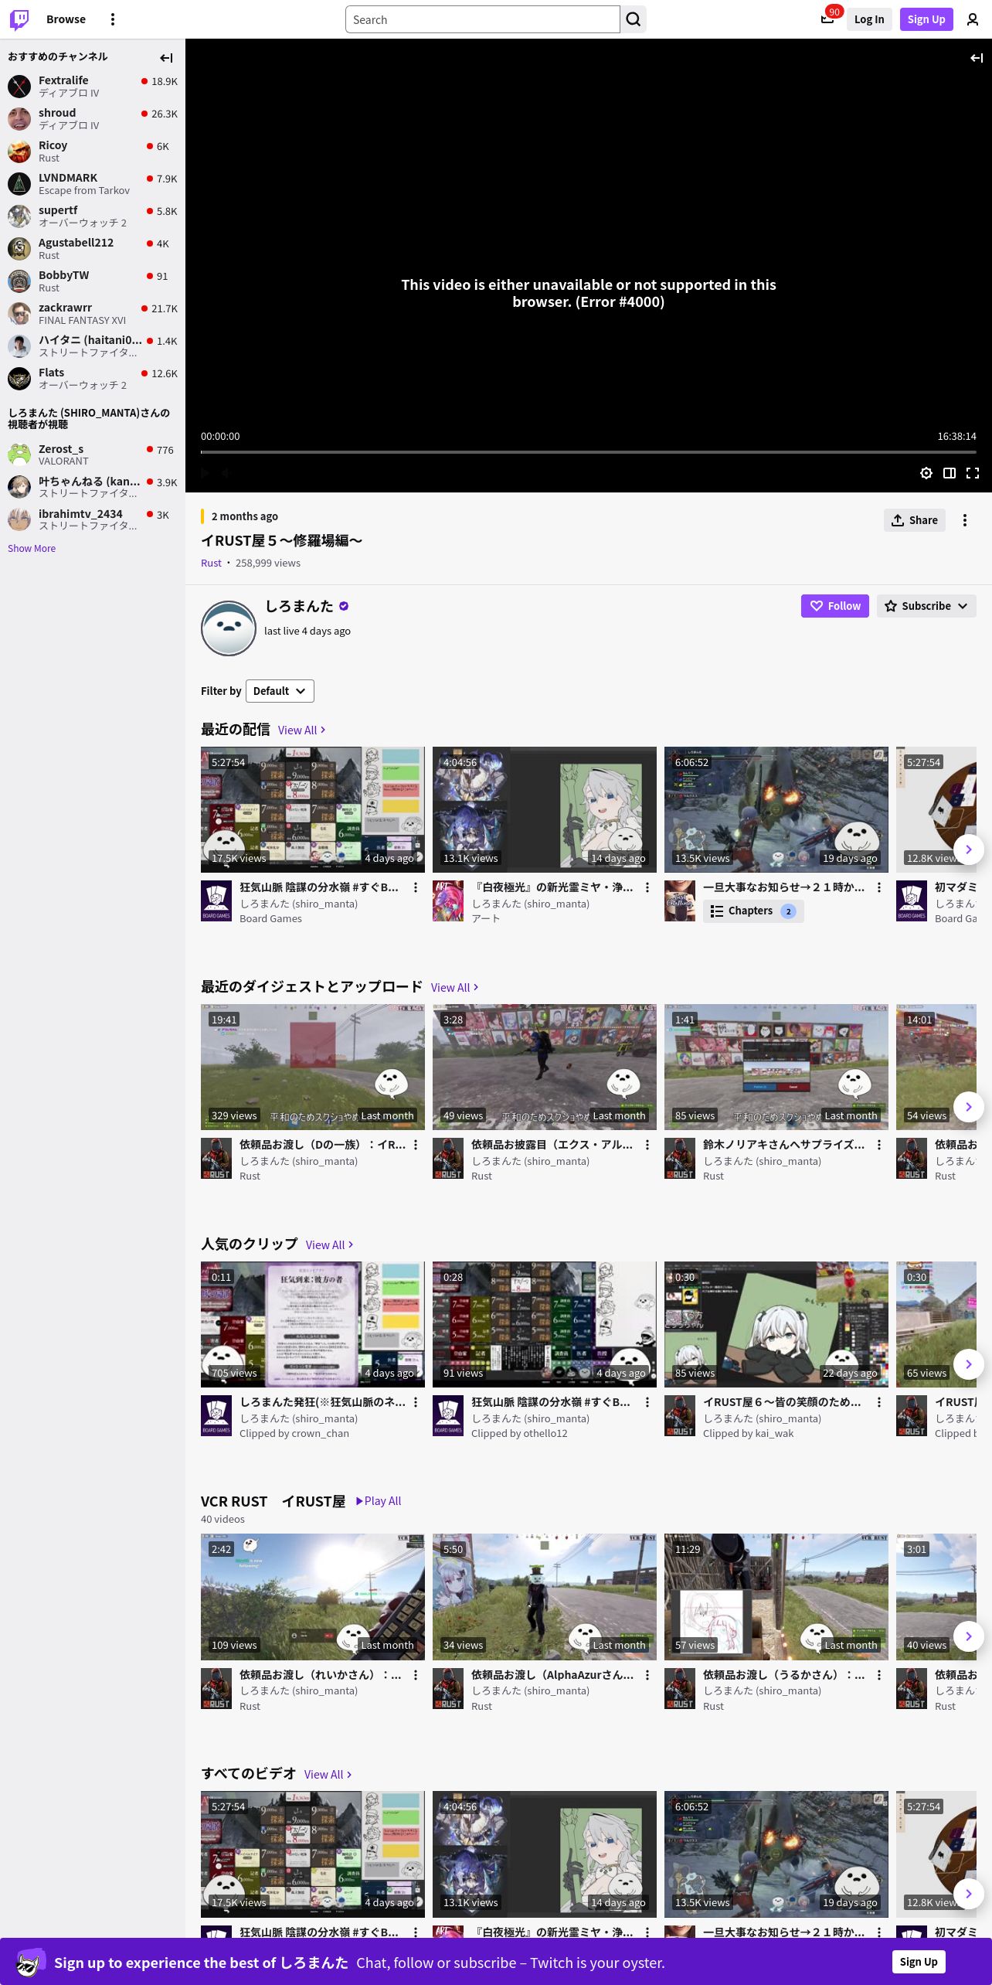This screenshot has height=1985, width=992.
Task: Open the 2:42 依頼品お渡し（れいかさん） thumbnail
Action: 313,1597
